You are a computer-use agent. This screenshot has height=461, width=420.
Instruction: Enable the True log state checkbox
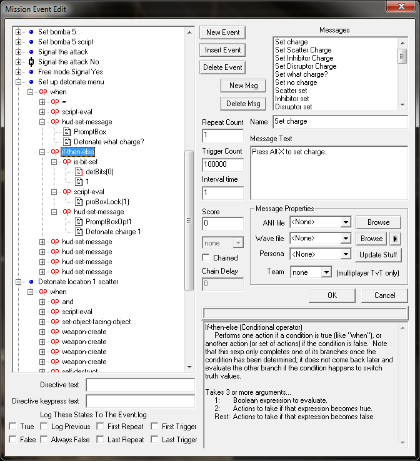coord(12,426)
